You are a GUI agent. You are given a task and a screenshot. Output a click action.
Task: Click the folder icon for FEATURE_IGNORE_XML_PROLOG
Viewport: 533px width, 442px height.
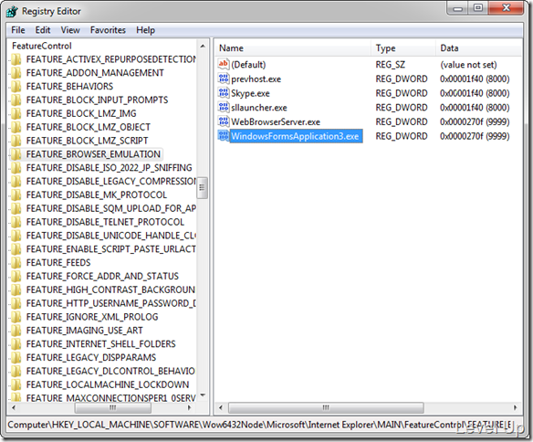[x=16, y=317]
